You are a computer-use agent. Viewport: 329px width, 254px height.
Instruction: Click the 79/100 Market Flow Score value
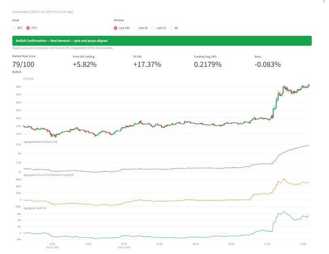click(x=23, y=64)
